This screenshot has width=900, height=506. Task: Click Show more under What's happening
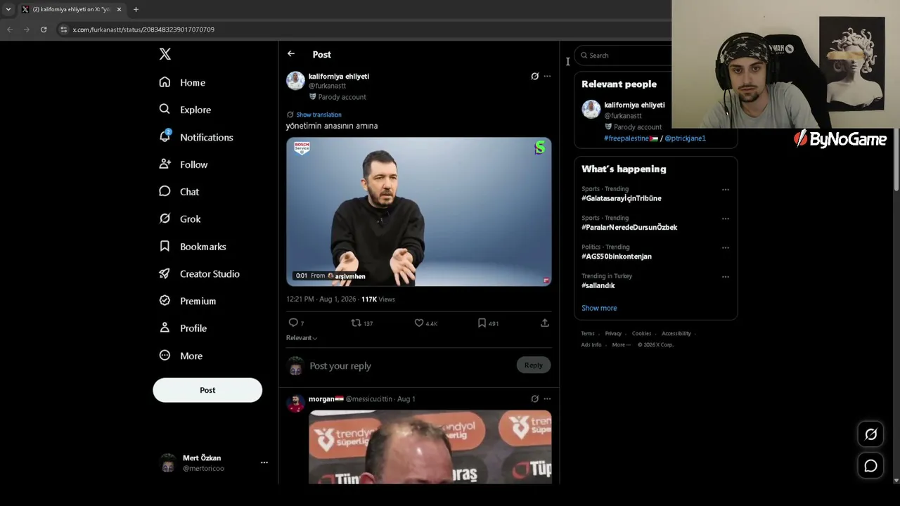(599, 308)
